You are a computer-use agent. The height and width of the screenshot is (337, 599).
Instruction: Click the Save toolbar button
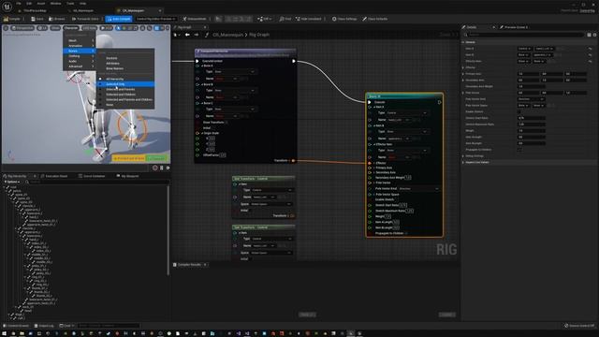point(37,19)
